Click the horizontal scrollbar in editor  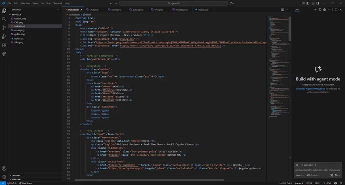pos(149,180)
